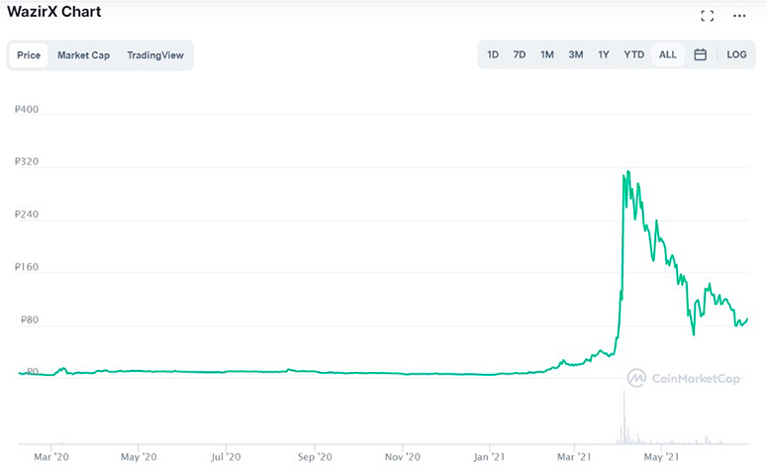767x470 pixels.
Task: Click the Mar '20 x-axis label
Action: [x=51, y=457]
